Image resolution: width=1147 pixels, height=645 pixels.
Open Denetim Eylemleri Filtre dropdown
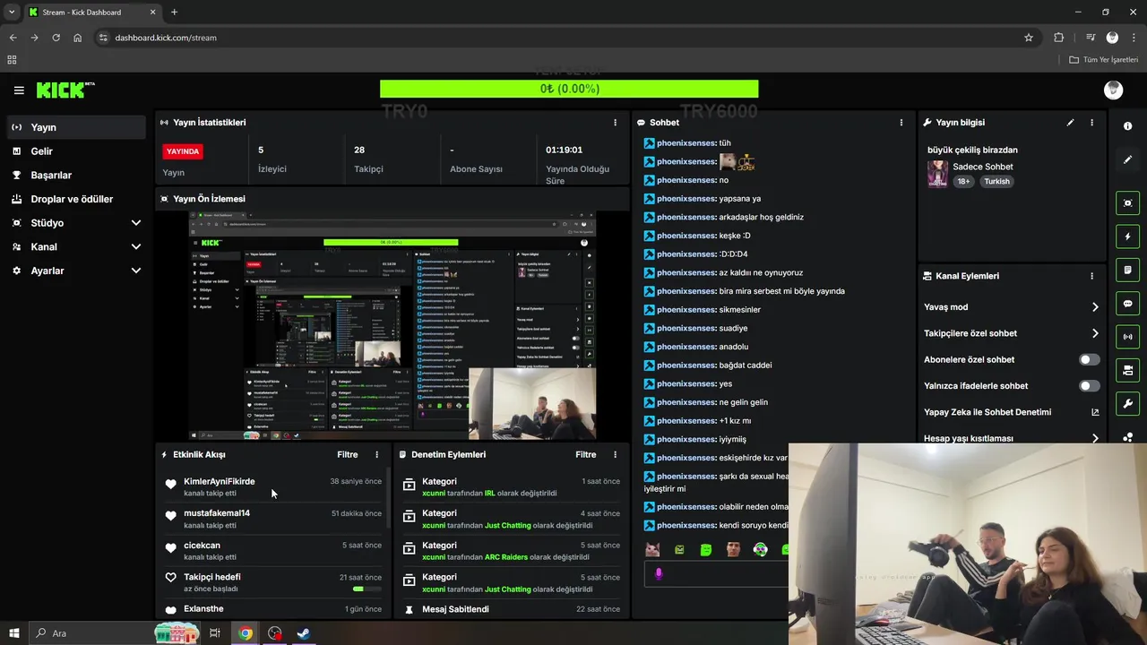pyautogui.click(x=585, y=455)
